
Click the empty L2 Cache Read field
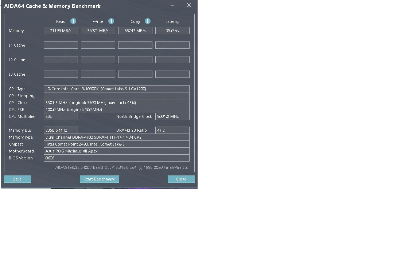coord(61,60)
